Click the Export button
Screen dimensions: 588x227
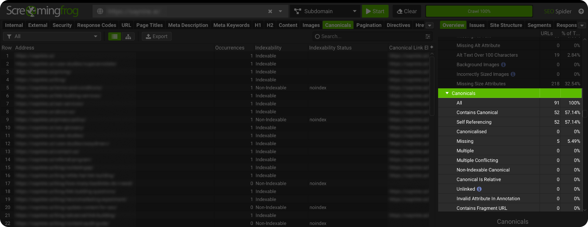pos(156,36)
